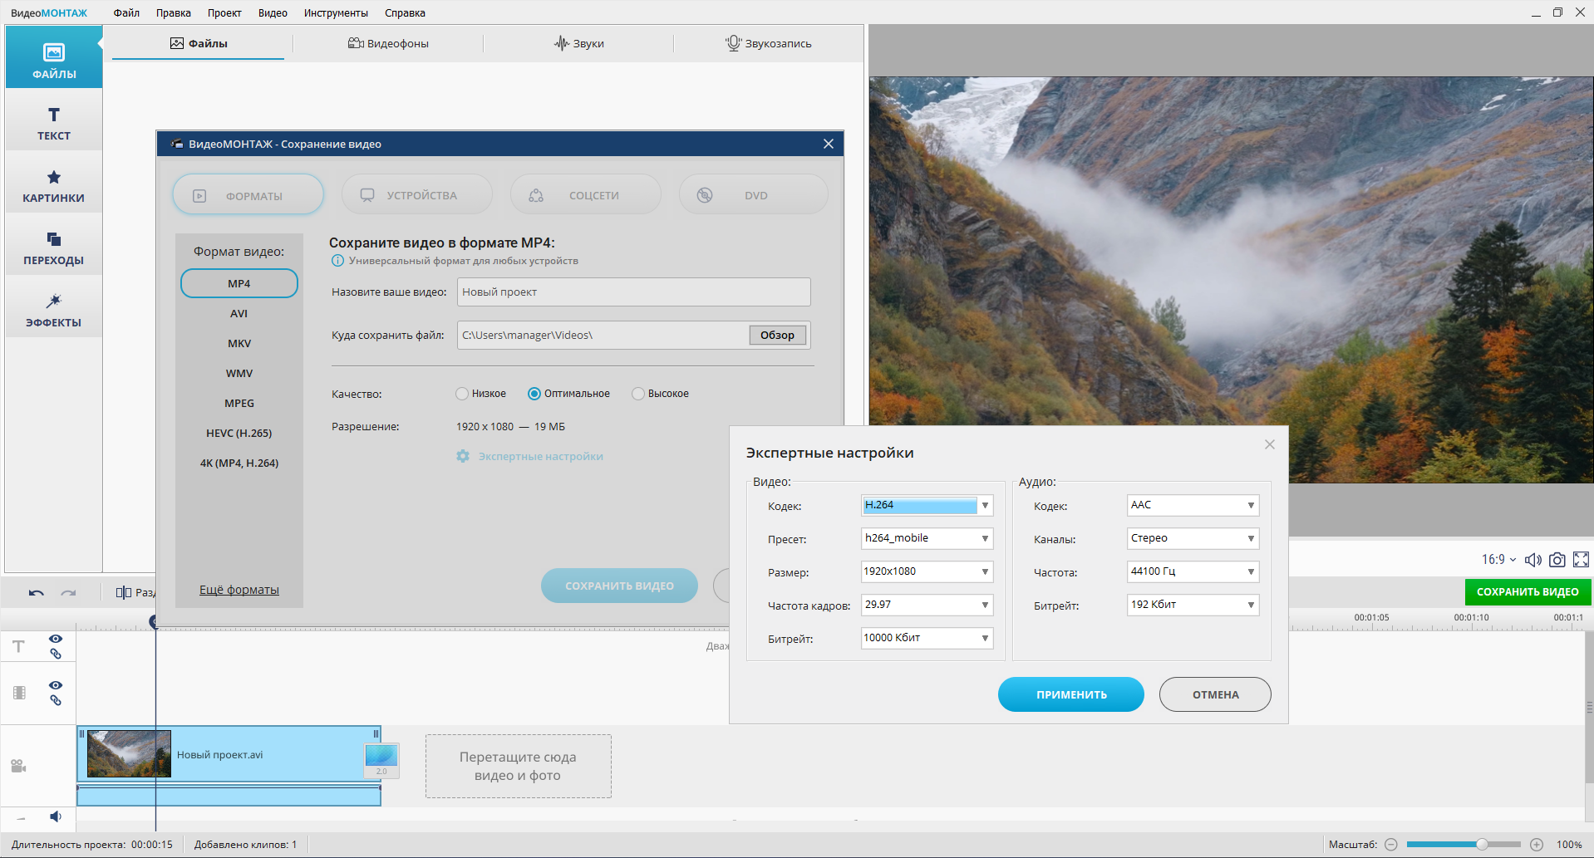Select Низкое quality radio button

click(462, 394)
